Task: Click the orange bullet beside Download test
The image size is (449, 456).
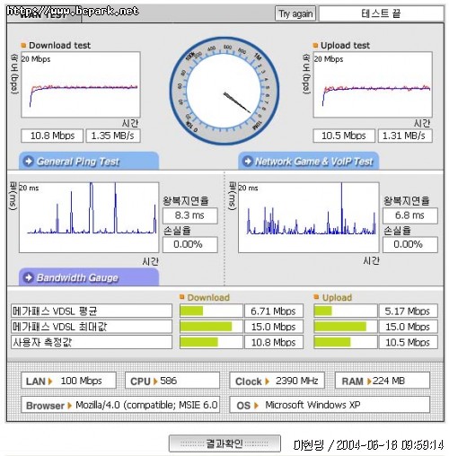Action: coord(23,46)
